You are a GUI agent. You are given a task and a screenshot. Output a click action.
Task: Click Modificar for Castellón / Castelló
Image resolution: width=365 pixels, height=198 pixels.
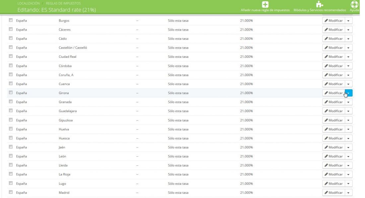pyautogui.click(x=333, y=48)
